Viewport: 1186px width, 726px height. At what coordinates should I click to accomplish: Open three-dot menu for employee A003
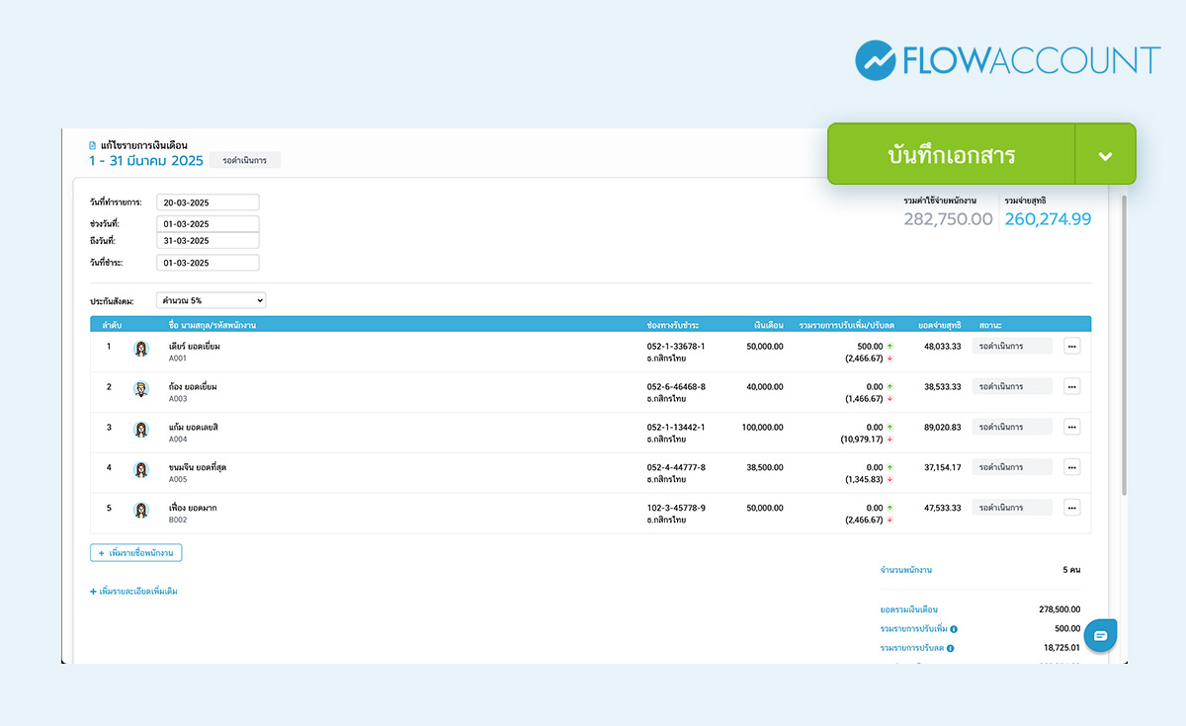point(1071,386)
